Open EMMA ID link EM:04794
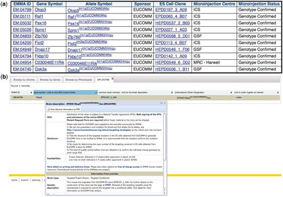This screenshot has height=197, width=283. pos(22,56)
